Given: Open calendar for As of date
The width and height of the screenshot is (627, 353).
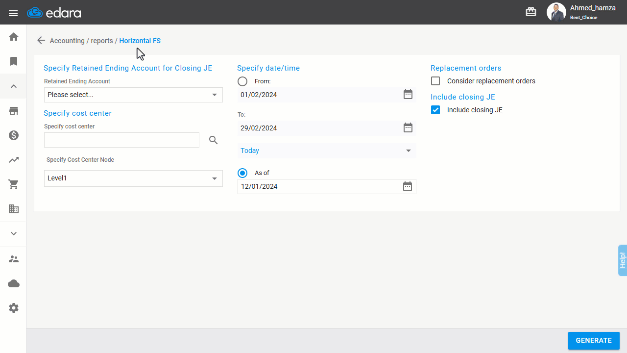Looking at the screenshot, I should pyautogui.click(x=408, y=186).
